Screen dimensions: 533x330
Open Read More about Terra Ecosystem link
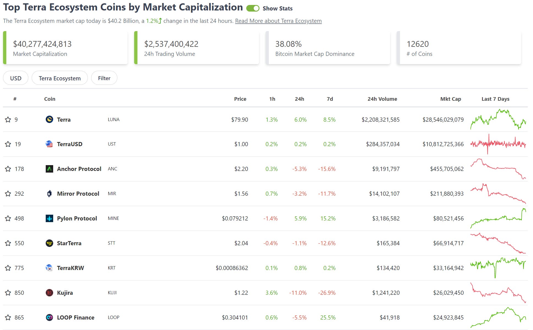click(278, 21)
